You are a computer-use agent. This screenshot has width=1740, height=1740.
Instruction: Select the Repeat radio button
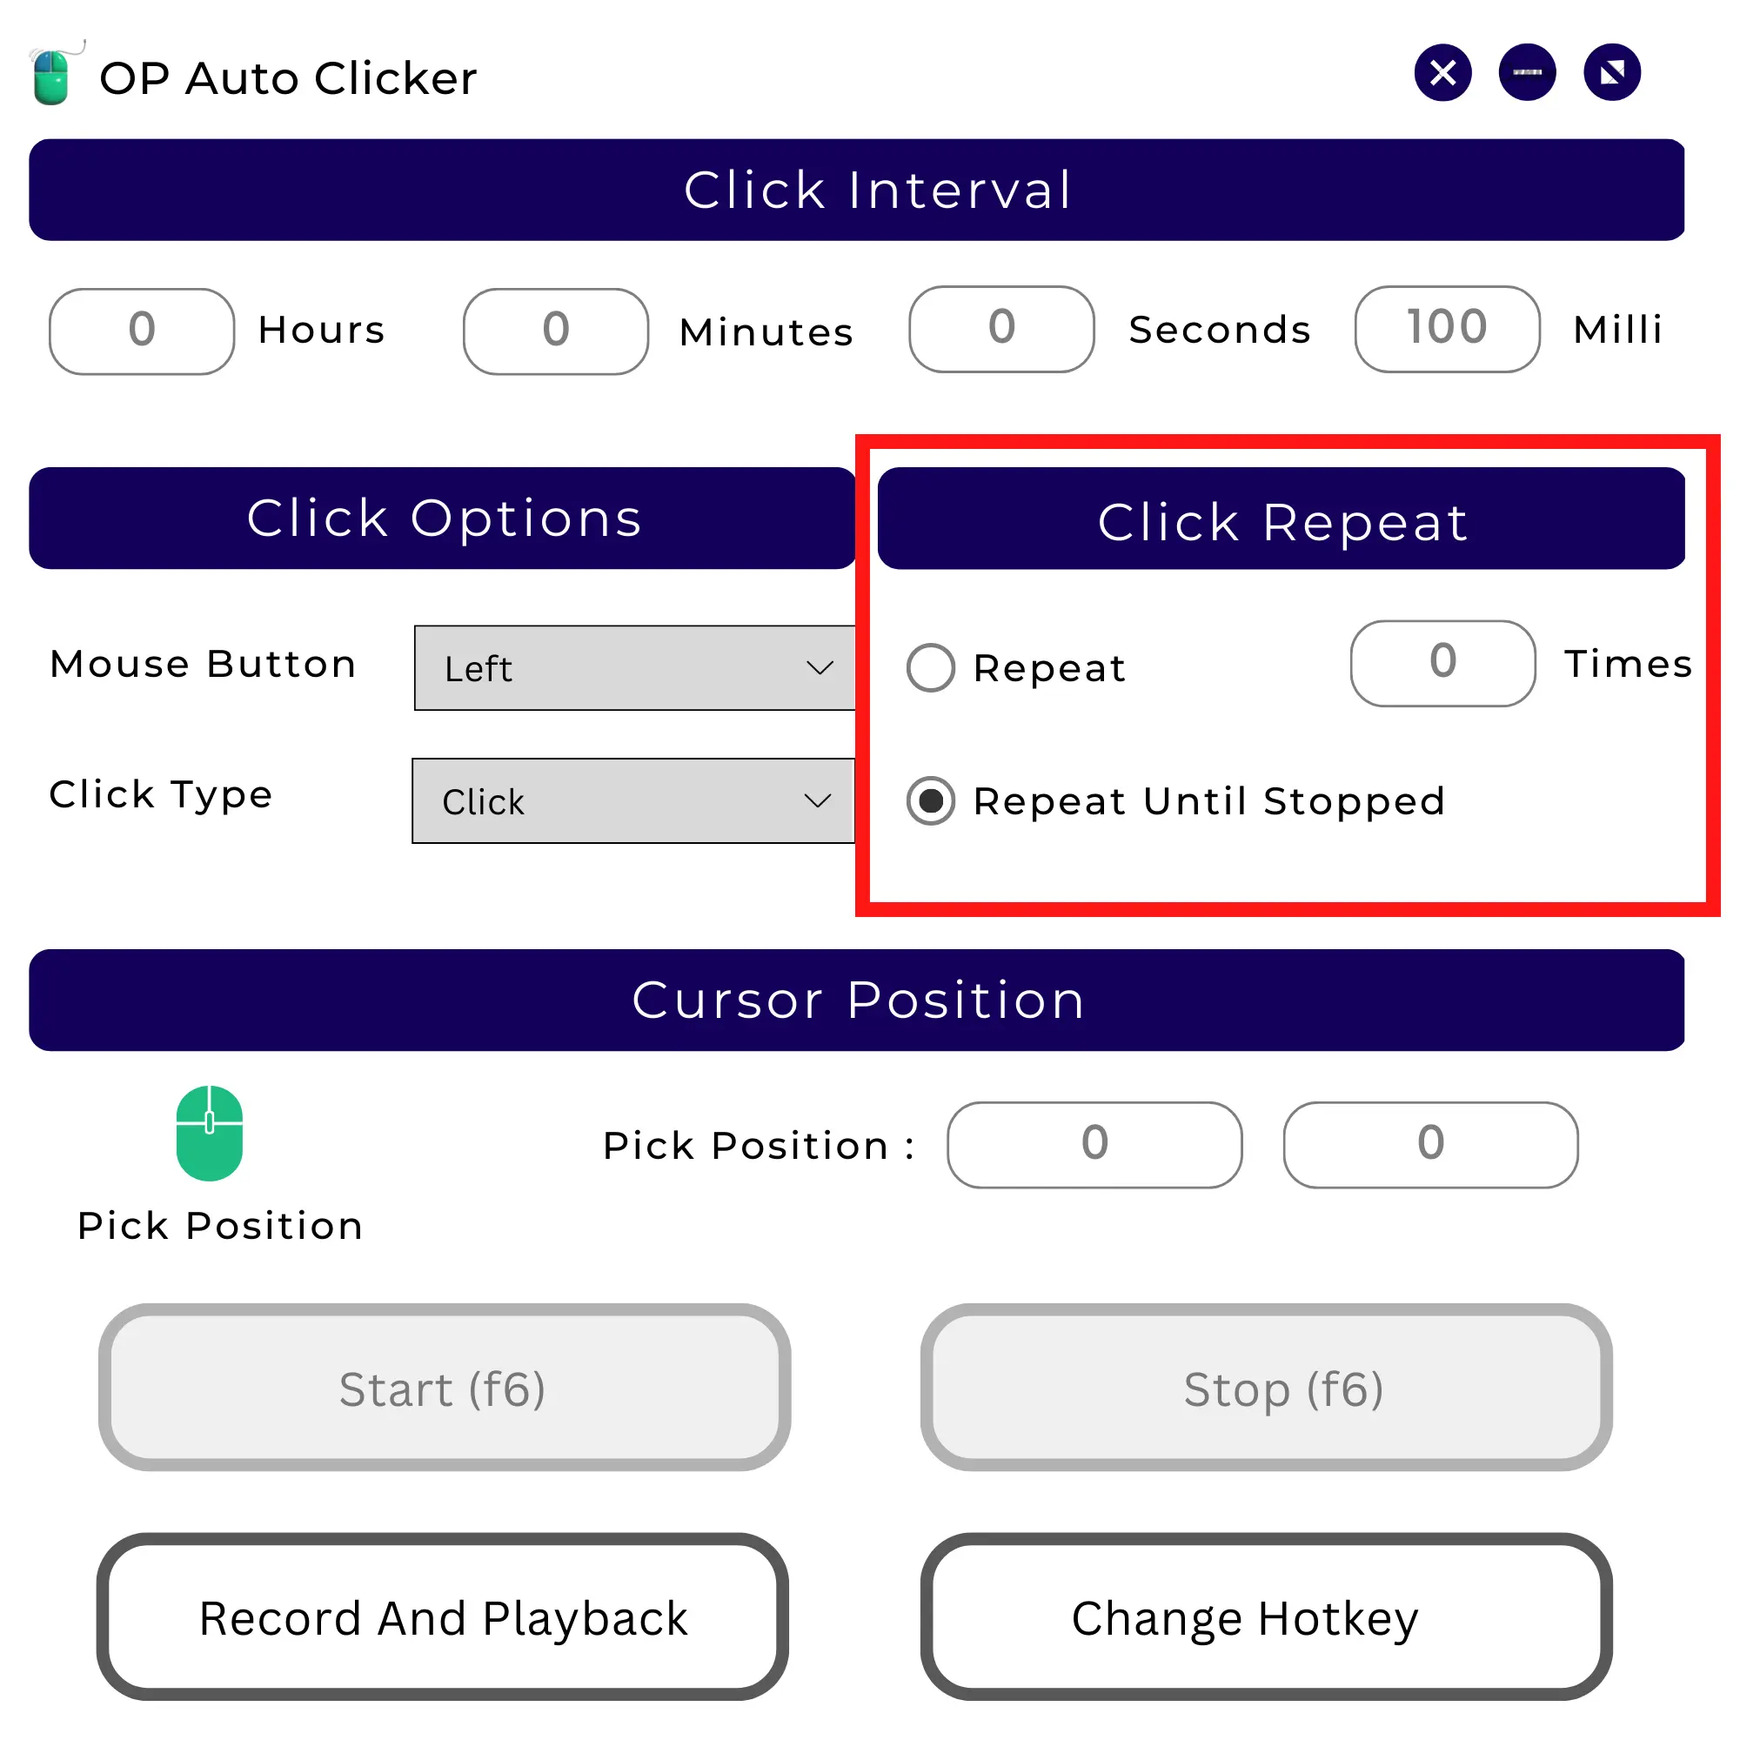[x=930, y=667]
